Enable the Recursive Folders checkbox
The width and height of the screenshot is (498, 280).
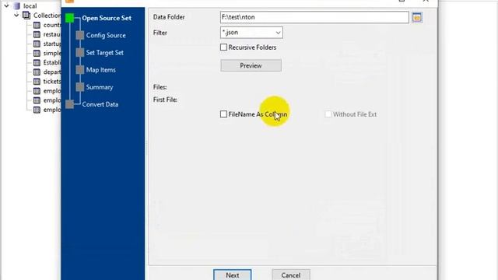(x=223, y=47)
